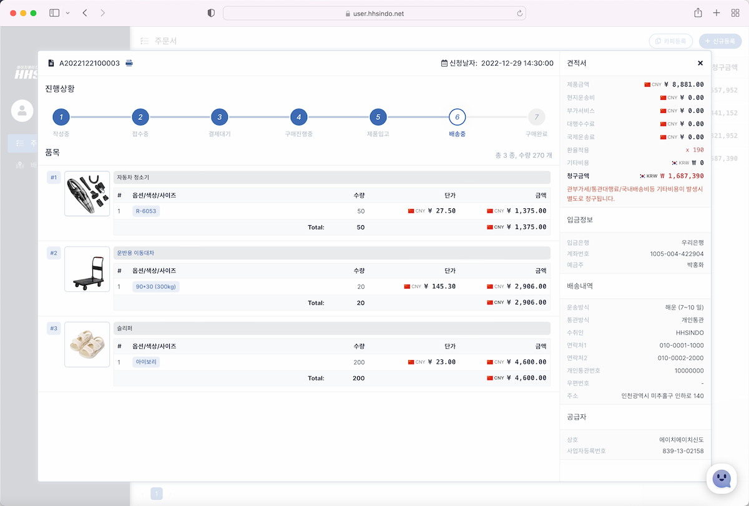Click the 신규등록 button
The image size is (749, 506).
click(x=720, y=41)
